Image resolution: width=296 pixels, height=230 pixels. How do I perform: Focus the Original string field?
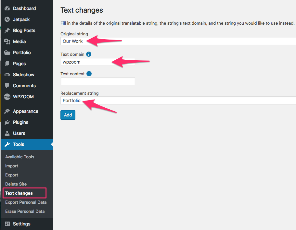[178, 41]
